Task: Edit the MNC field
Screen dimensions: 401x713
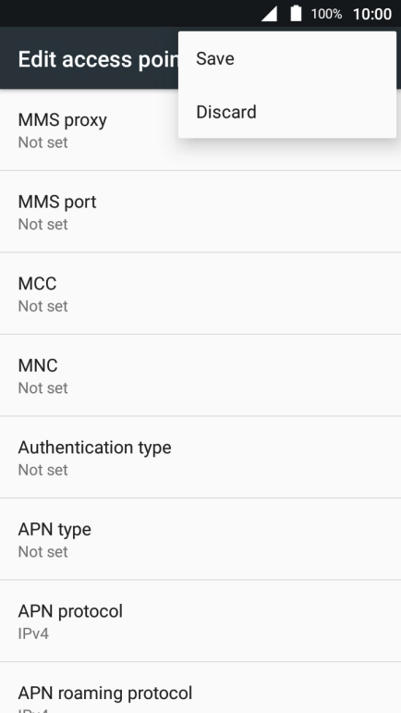Action: pos(200,375)
